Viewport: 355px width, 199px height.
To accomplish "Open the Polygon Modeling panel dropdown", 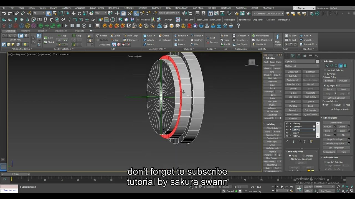I will click(22, 49).
